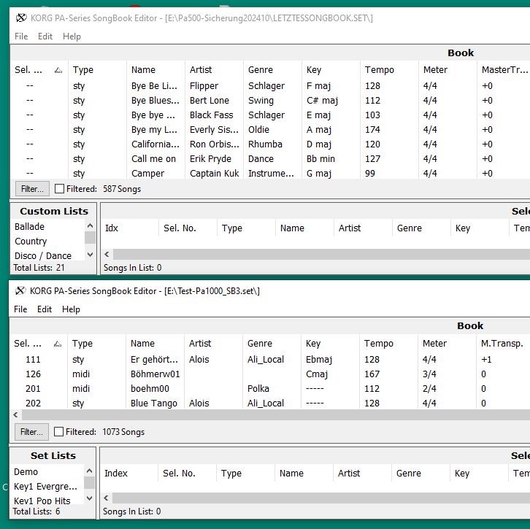Open Help menu in upper LETZTESSONGBOOK window
The height and width of the screenshot is (529, 530).
tap(72, 36)
